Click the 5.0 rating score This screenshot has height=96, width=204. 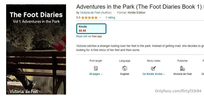tap(78, 17)
